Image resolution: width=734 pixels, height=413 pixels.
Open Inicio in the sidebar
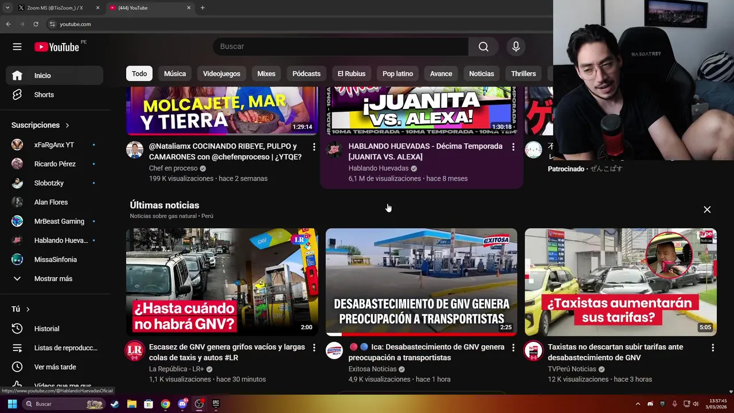(x=54, y=75)
